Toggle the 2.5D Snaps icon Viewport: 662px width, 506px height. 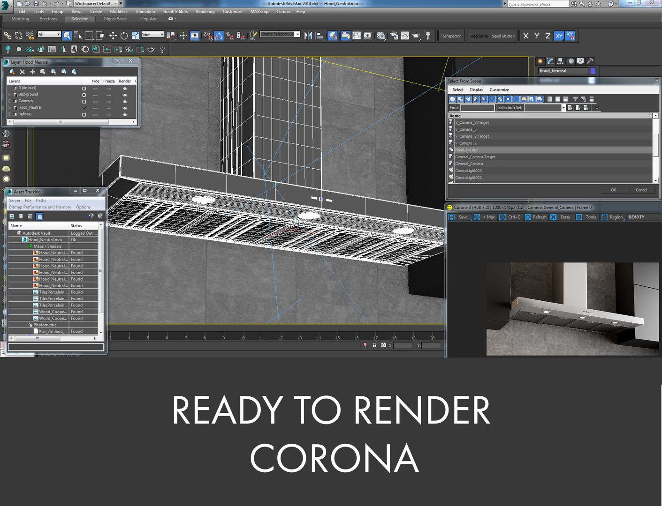click(x=207, y=36)
